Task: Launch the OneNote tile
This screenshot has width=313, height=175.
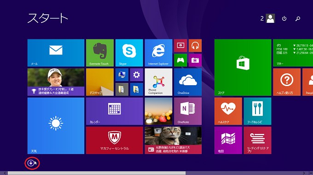Action: 188,111
